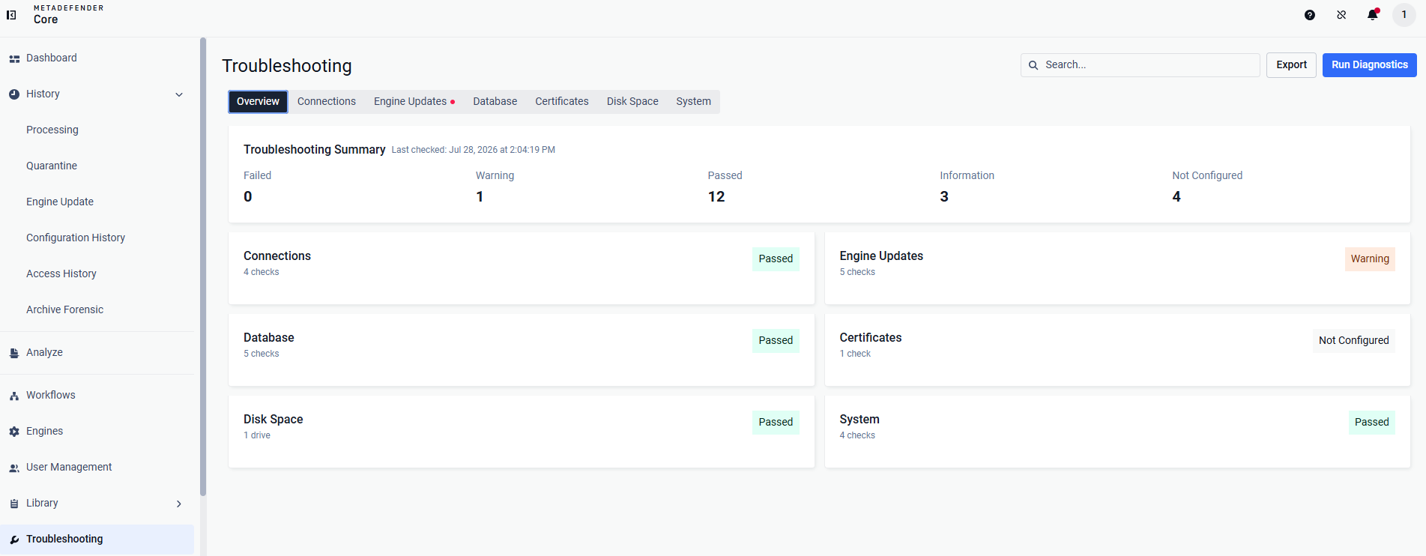Go to Quarantine in sidebar
This screenshot has width=1426, height=556.
tap(52, 166)
